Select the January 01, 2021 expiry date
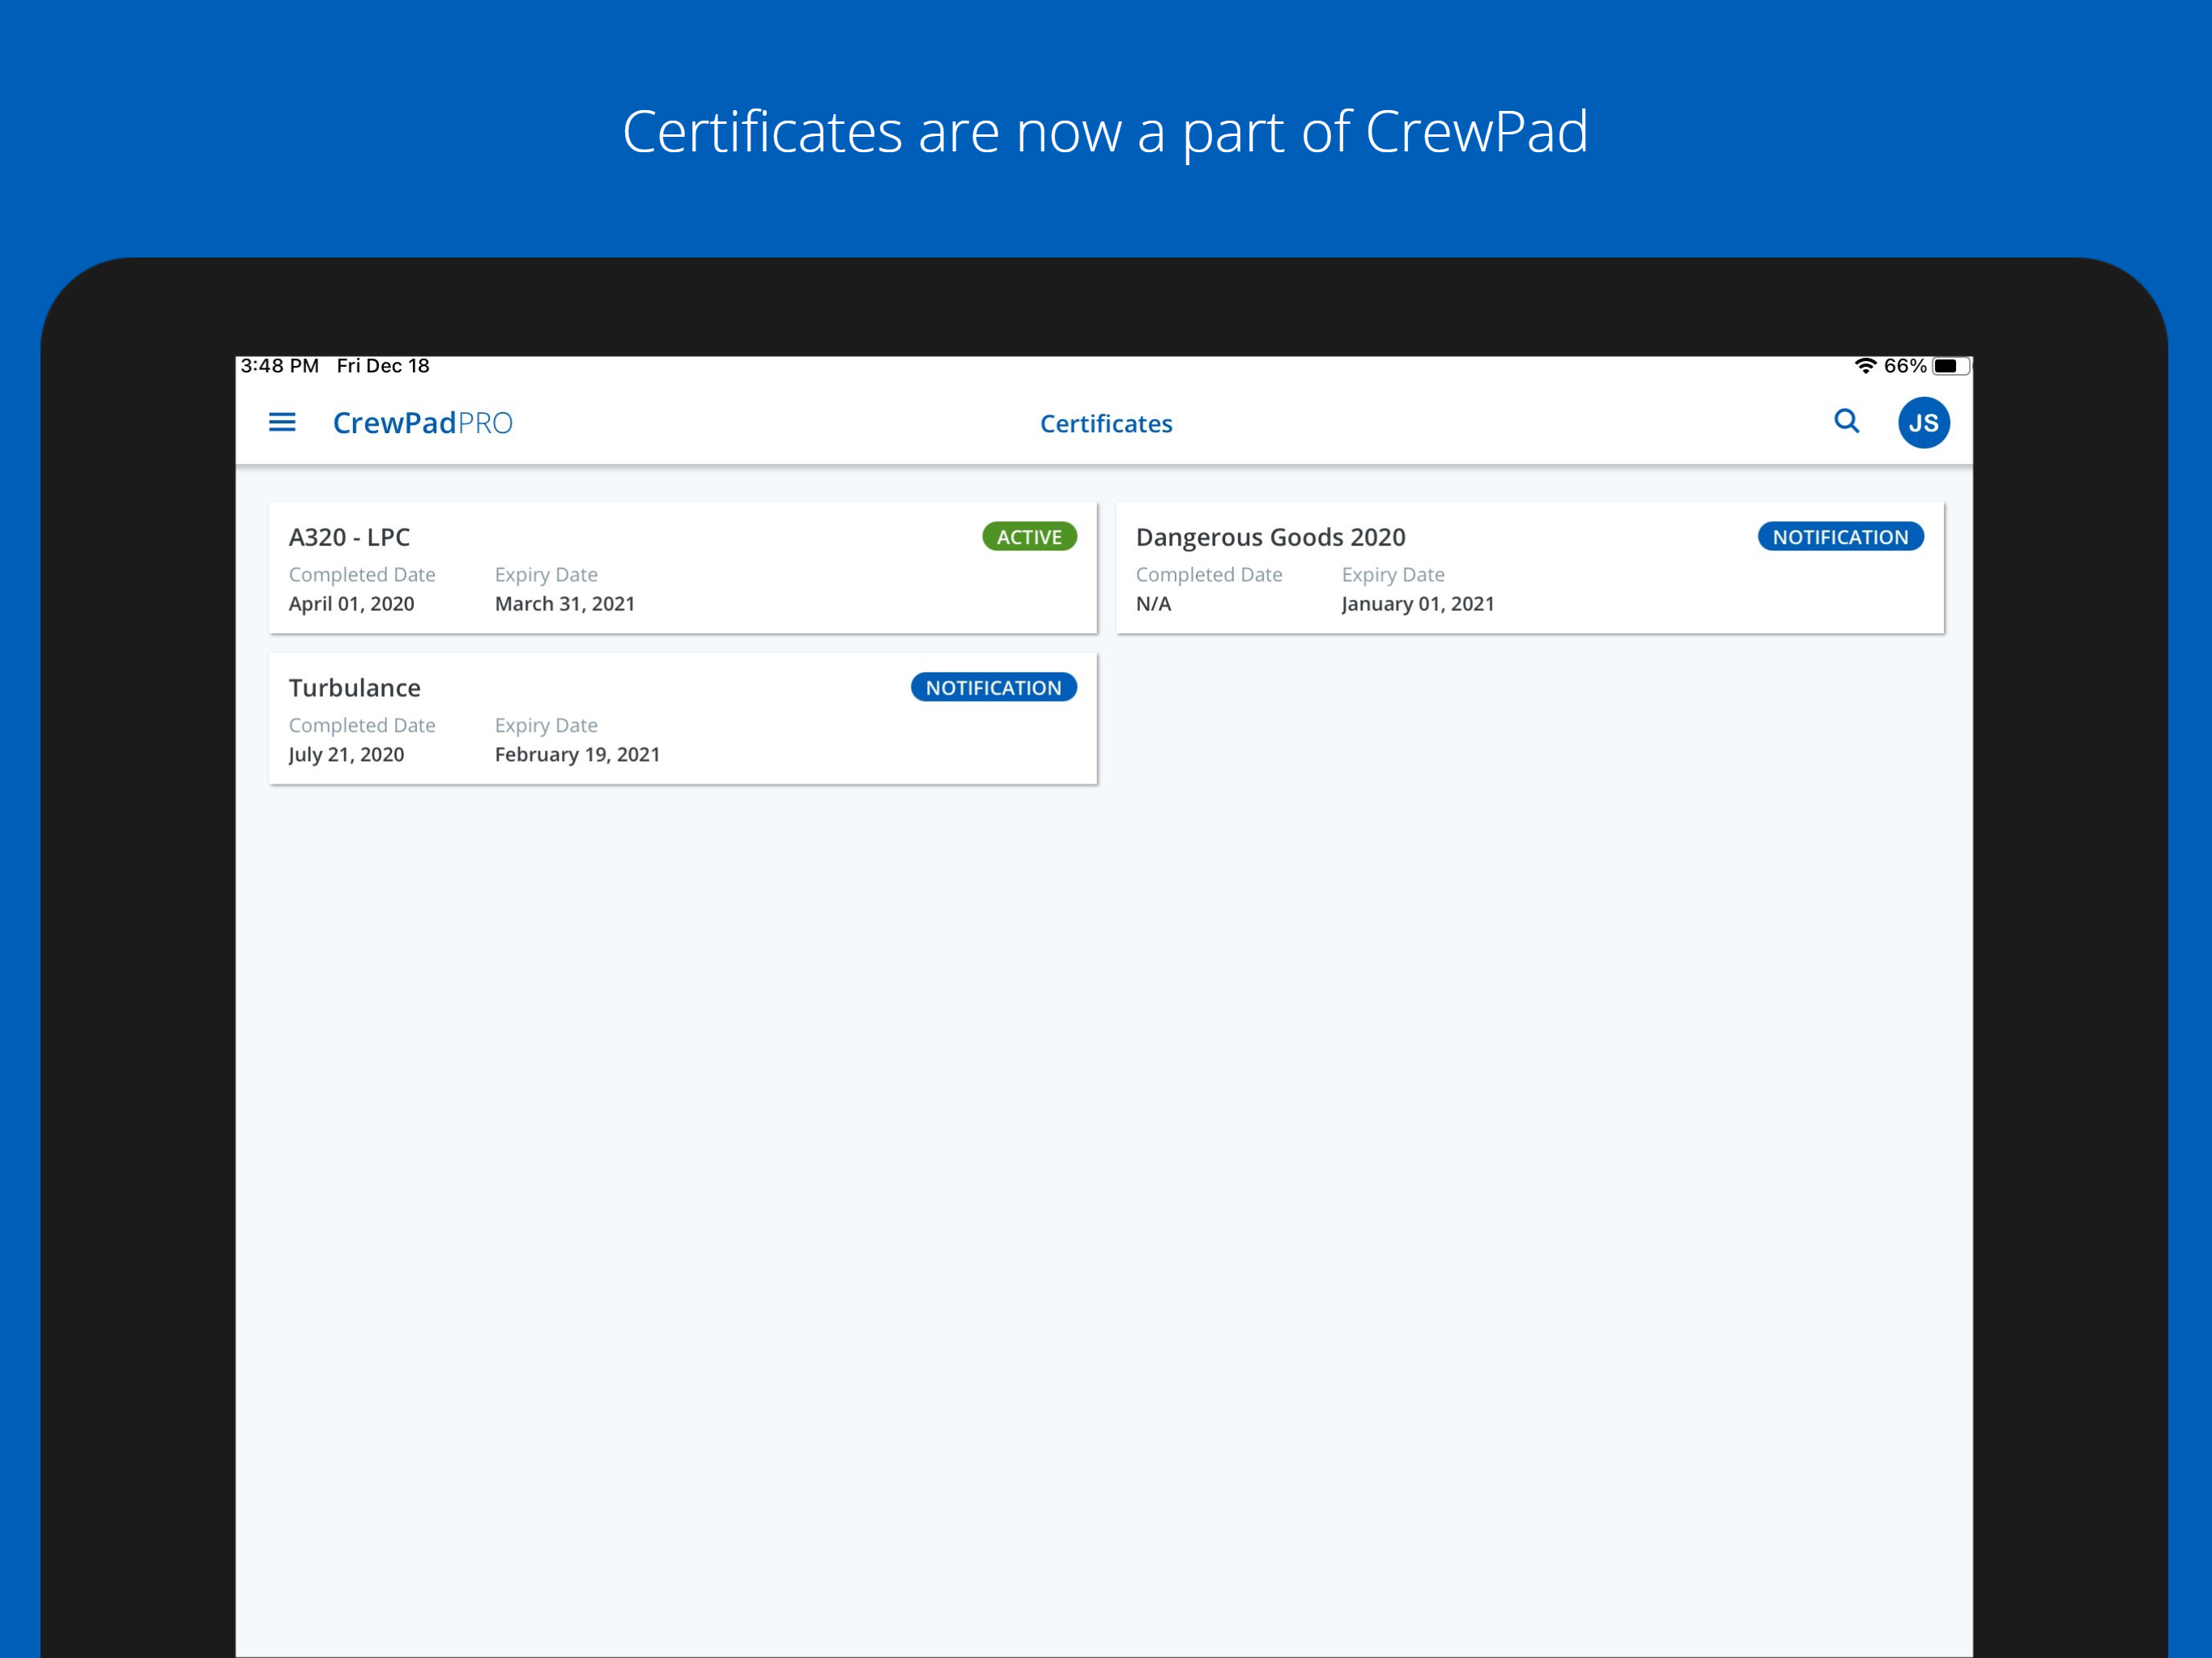The width and height of the screenshot is (2212, 1658). [x=1418, y=604]
